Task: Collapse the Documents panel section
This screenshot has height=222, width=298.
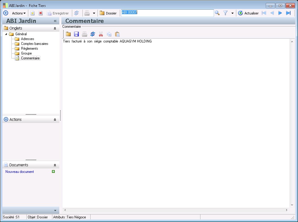Action: pos(55,165)
